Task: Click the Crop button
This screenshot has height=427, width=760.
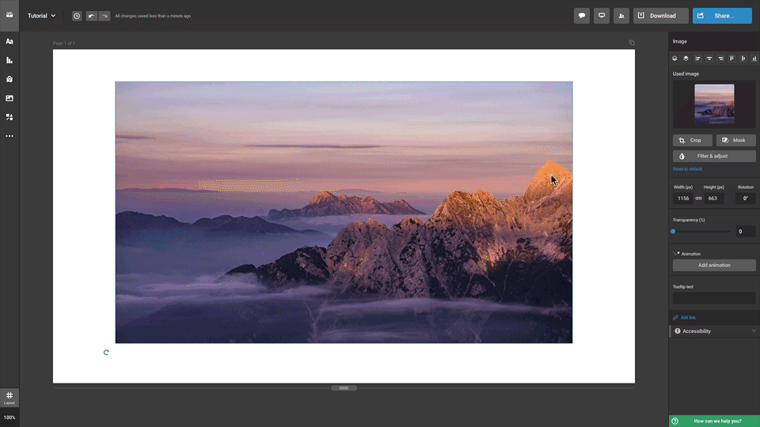Action: 692,140
